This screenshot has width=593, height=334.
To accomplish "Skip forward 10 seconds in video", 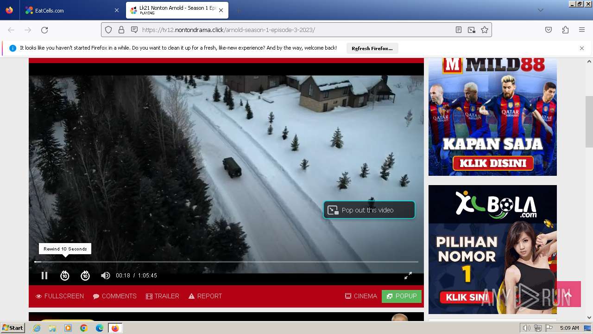I will click(x=85, y=276).
